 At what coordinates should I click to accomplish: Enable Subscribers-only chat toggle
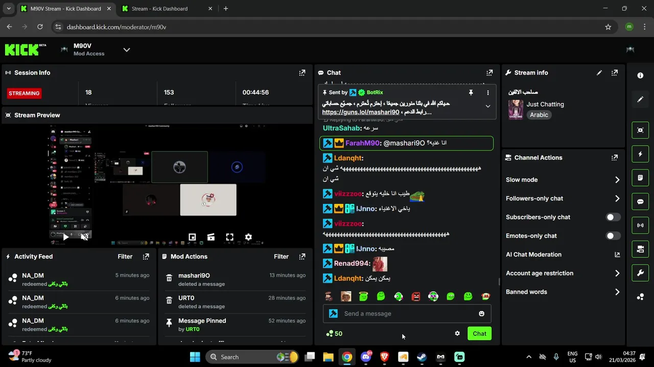[613, 217]
